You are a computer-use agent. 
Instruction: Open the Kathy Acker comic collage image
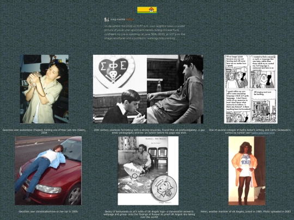250,89
